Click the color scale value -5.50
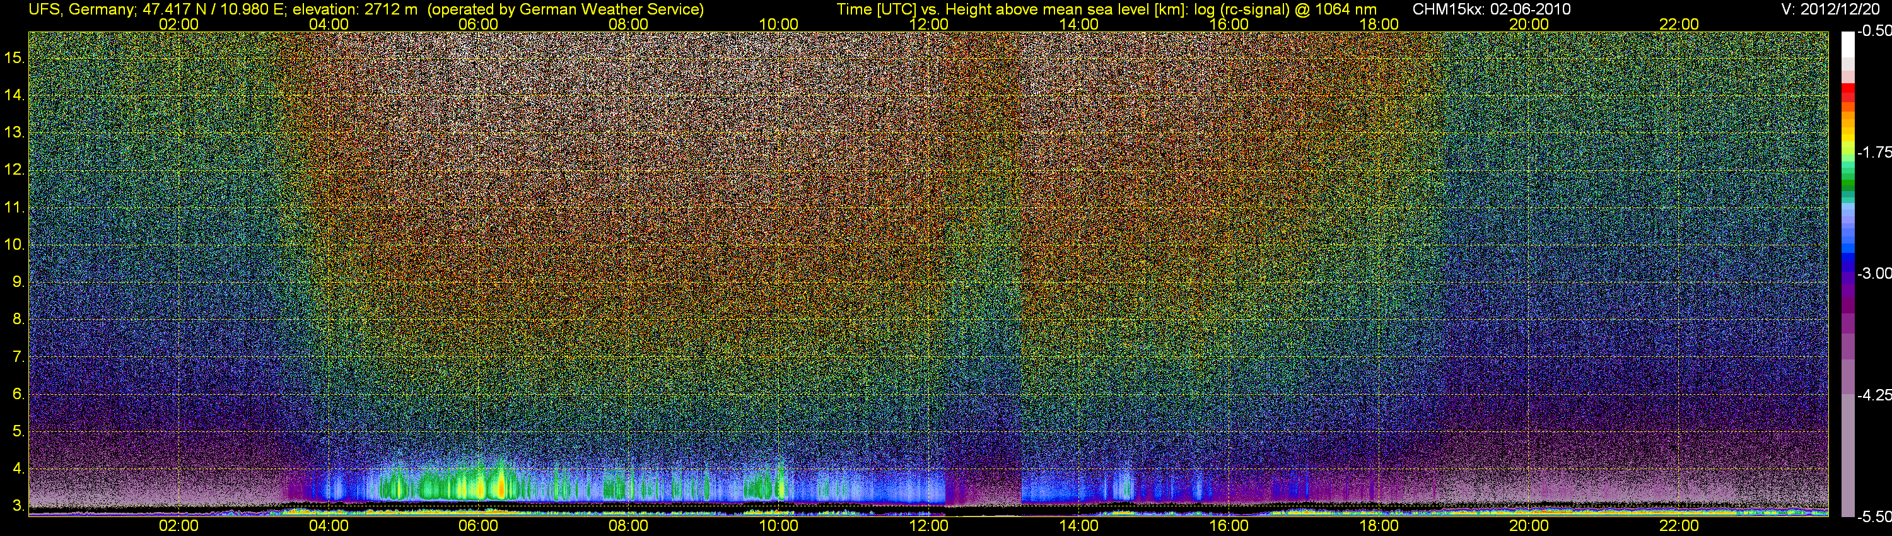 (x=1874, y=517)
